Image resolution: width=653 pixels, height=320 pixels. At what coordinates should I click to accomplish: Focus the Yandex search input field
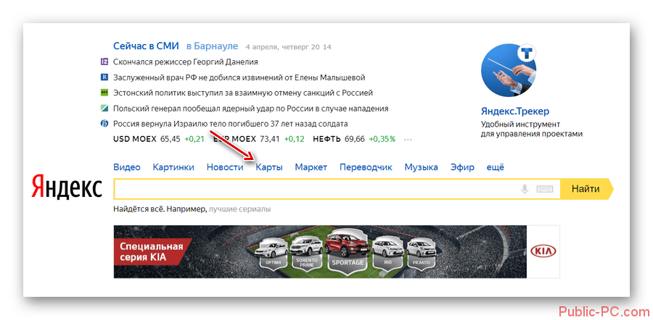(316, 189)
